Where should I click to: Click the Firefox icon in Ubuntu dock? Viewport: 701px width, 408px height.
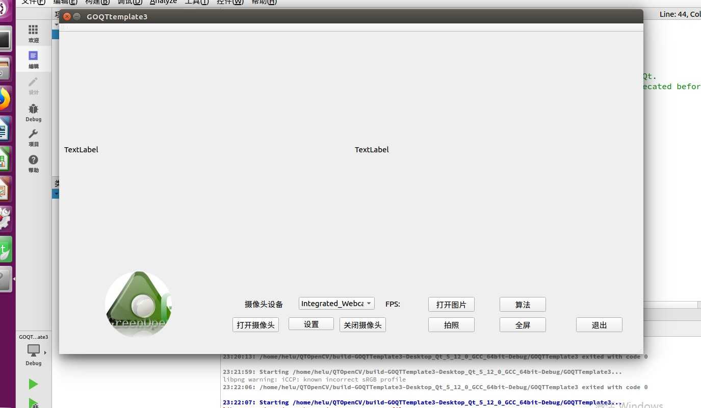pos(4,99)
